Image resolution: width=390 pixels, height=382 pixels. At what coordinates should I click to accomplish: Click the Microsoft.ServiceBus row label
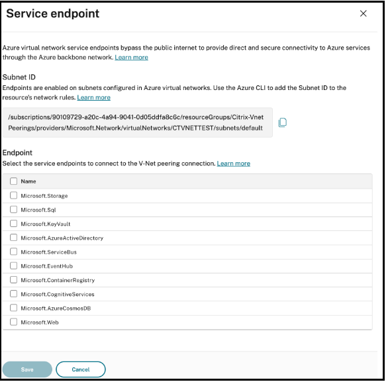coord(49,252)
